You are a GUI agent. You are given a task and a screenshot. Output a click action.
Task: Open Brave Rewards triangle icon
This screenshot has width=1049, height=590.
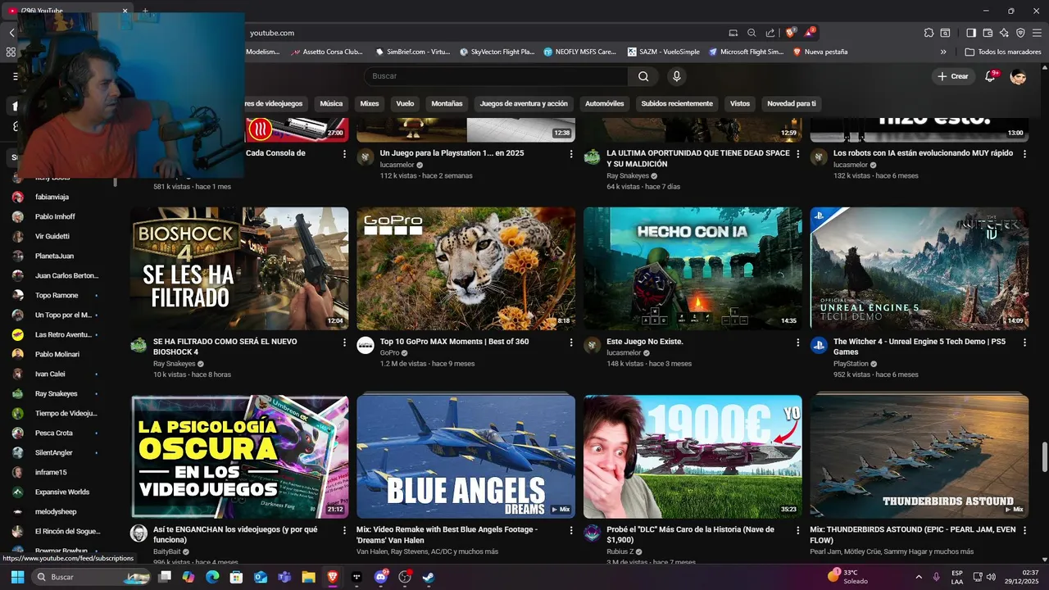(x=810, y=33)
